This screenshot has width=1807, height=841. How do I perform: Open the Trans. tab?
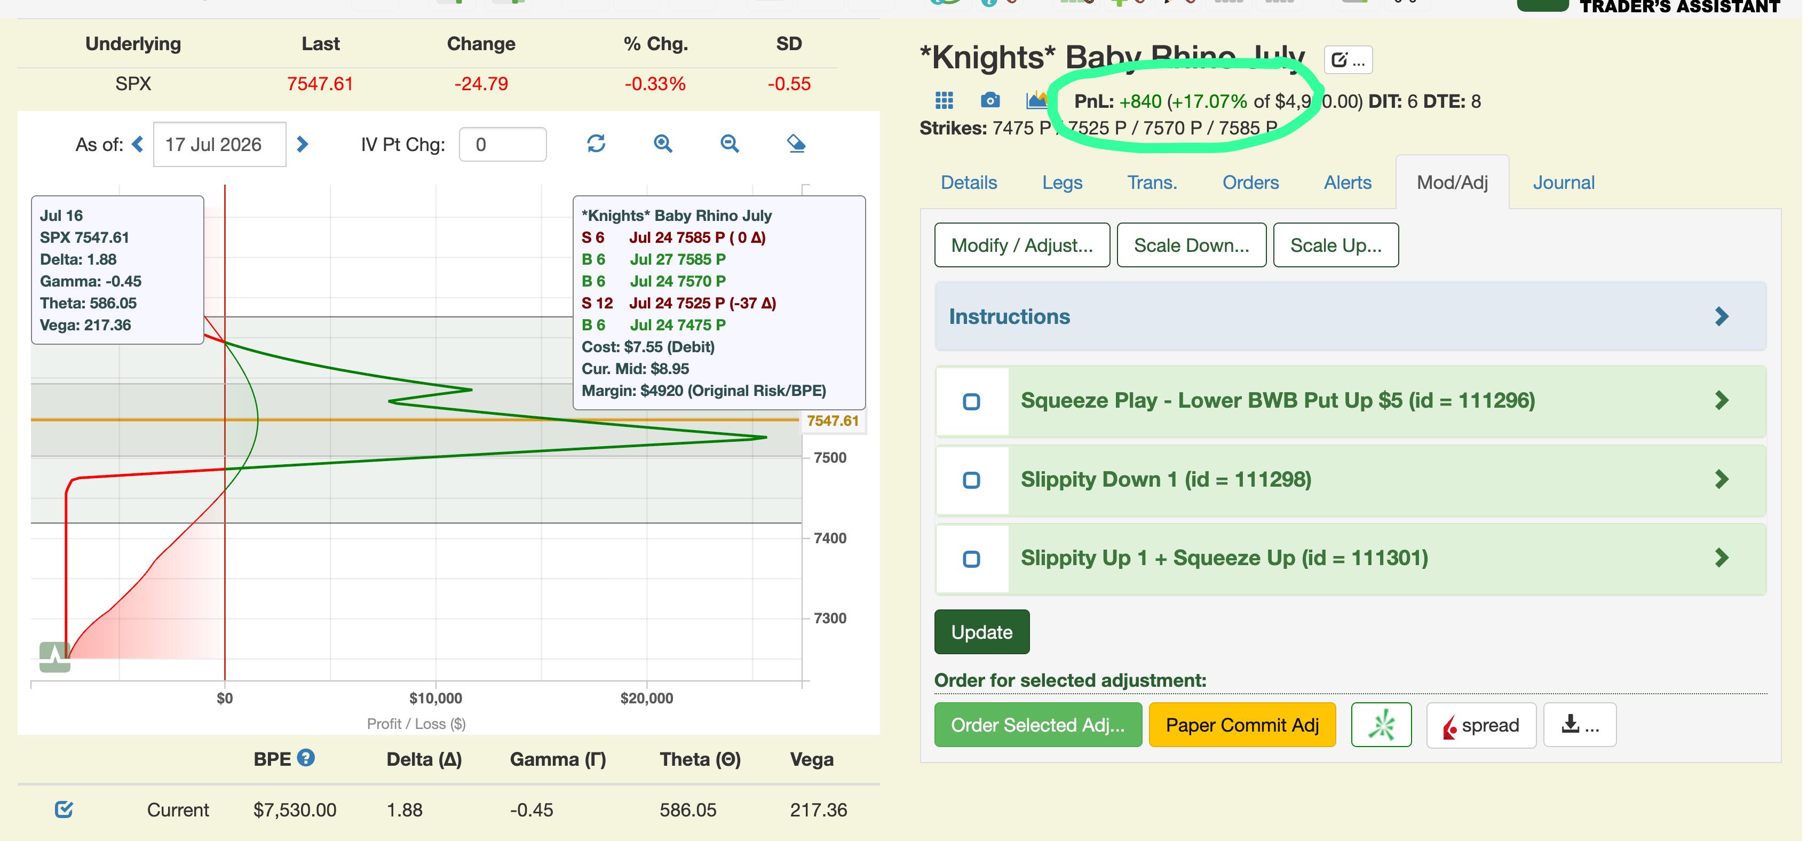point(1152,183)
